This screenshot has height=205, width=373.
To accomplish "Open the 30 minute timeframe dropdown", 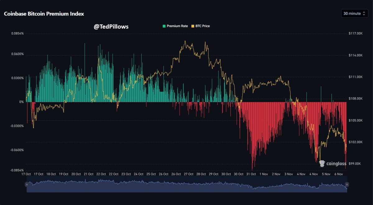I will click(354, 13).
